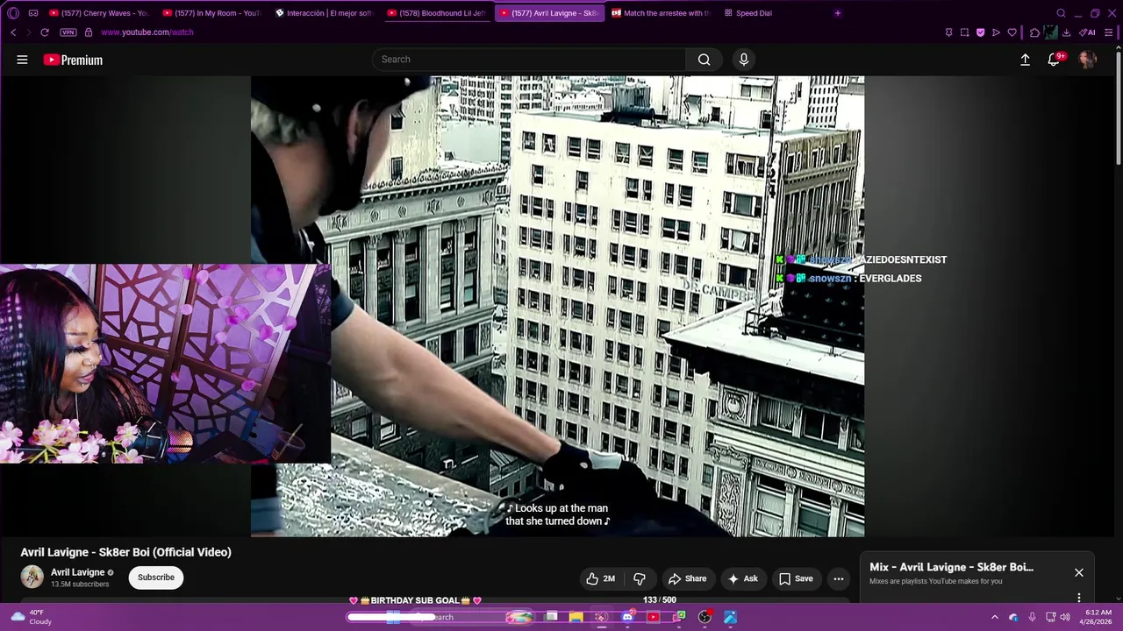Click the Opera Flow send icon

996,32
